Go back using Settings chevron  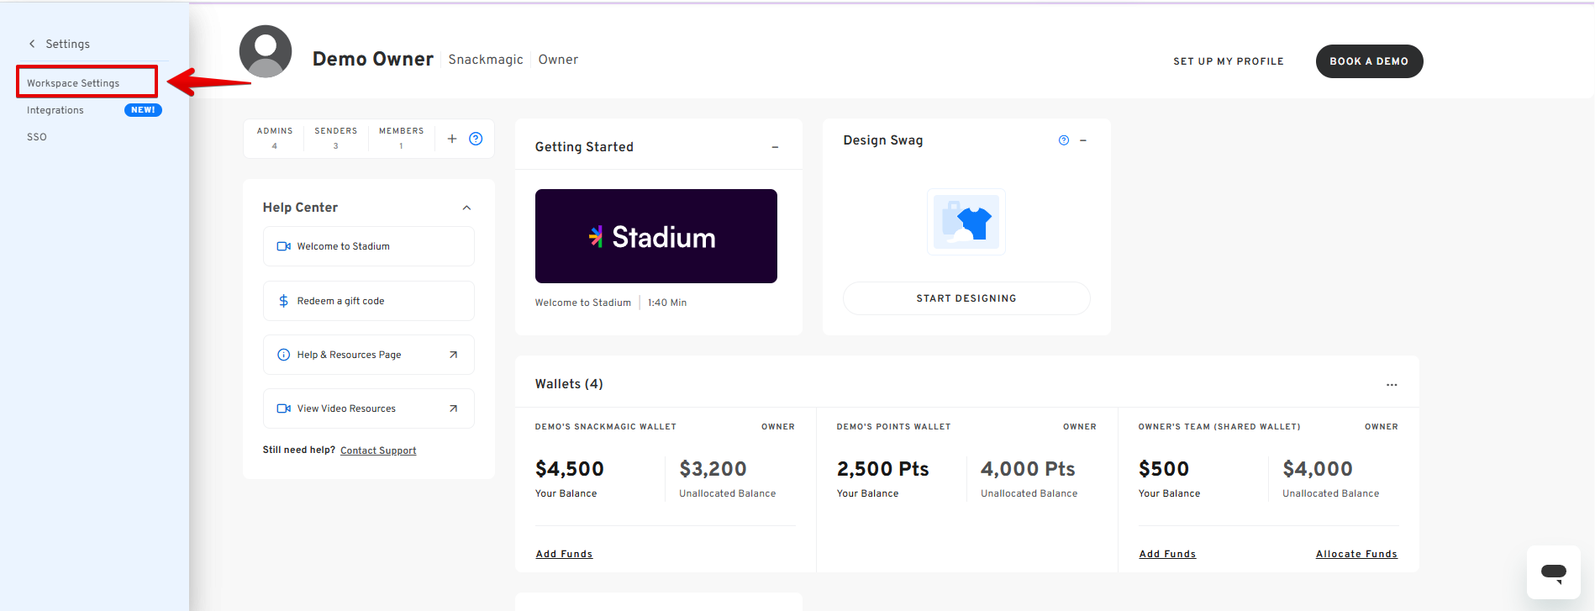point(33,44)
